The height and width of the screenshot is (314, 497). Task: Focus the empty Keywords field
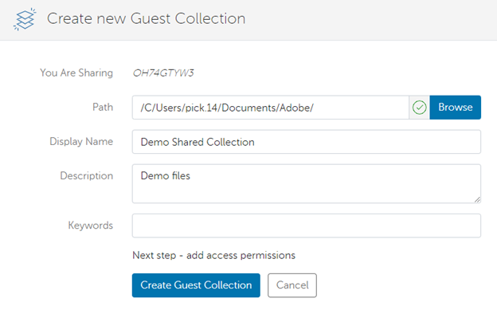click(307, 226)
